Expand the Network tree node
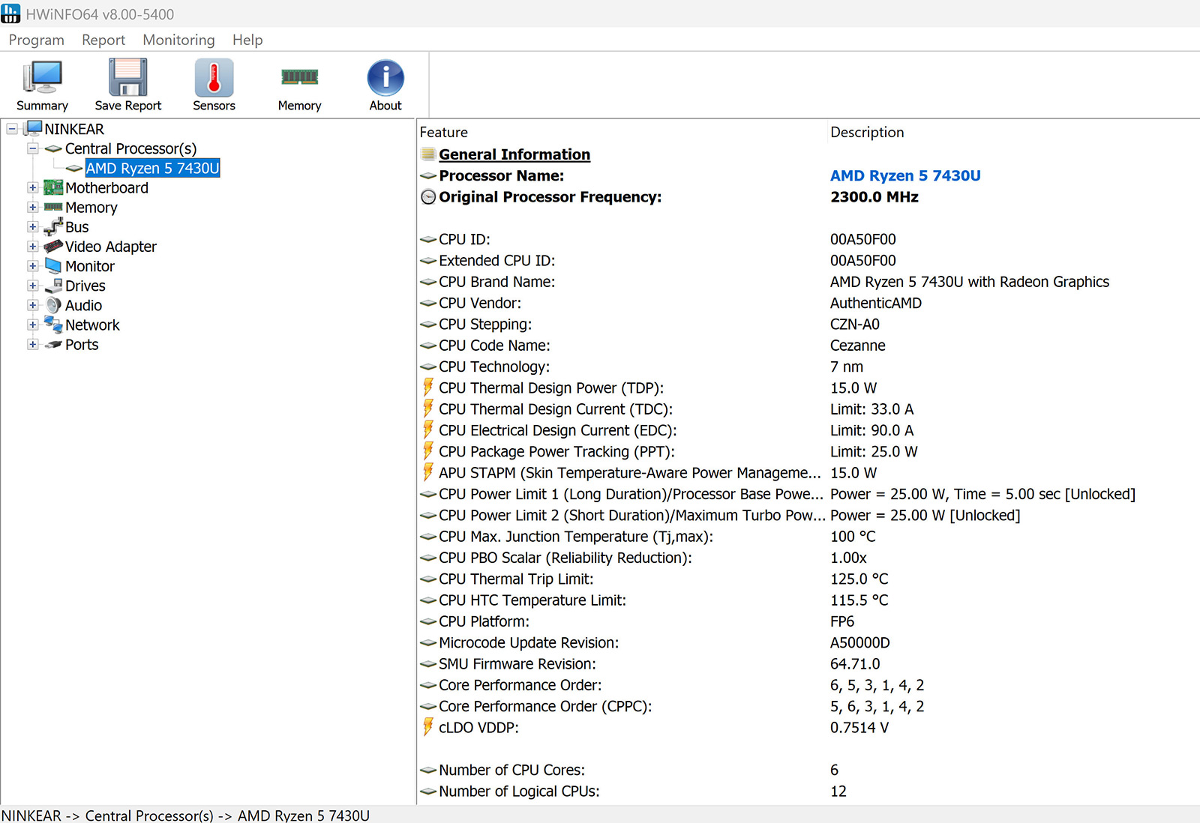Screen dimensions: 1200x823 coord(33,325)
